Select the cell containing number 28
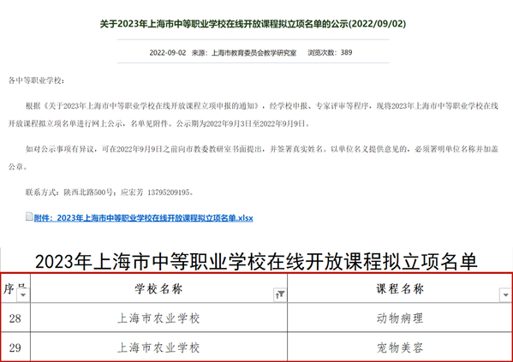The height and width of the screenshot is (362, 513). coord(15,317)
